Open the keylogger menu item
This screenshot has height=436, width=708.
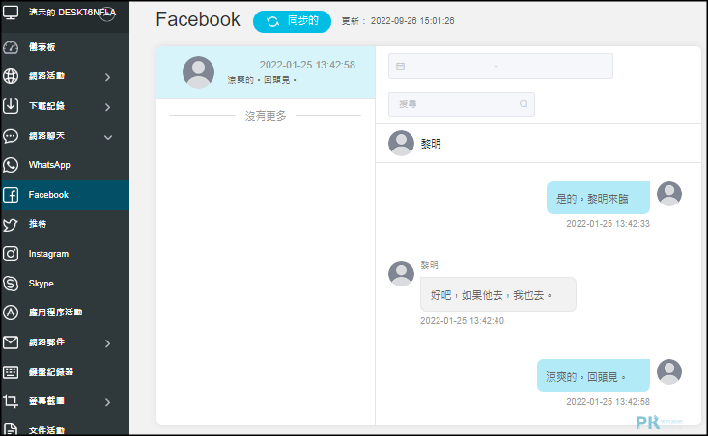65,372
